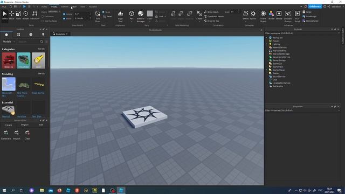Toggle the Move snap checkbox

pyautogui.click(x=64, y=19)
